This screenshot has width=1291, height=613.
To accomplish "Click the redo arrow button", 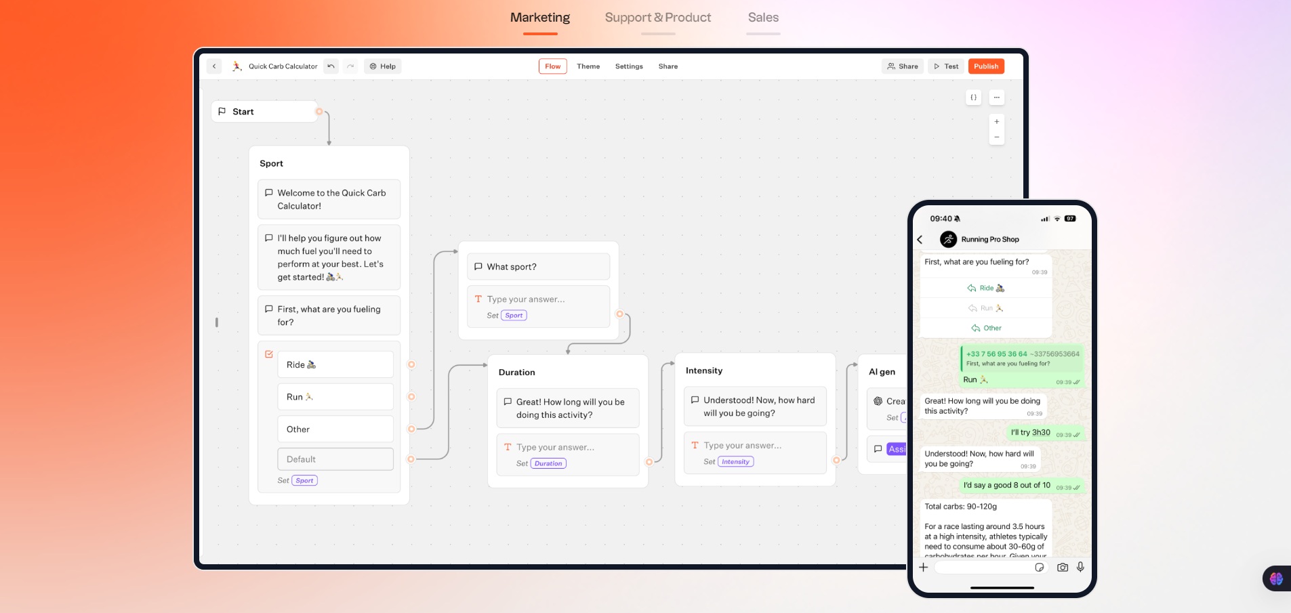I will point(350,66).
